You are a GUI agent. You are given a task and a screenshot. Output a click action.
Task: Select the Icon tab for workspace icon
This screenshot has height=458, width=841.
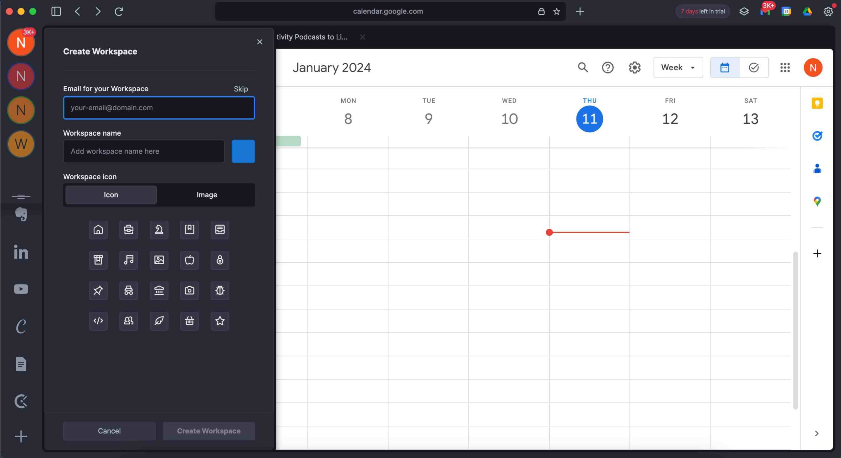click(x=111, y=195)
